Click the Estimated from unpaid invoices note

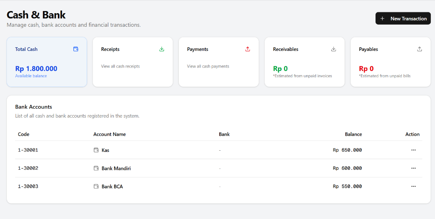point(302,76)
